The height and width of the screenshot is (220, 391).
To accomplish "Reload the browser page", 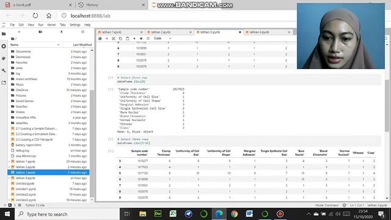I will (x=35, y=16).
